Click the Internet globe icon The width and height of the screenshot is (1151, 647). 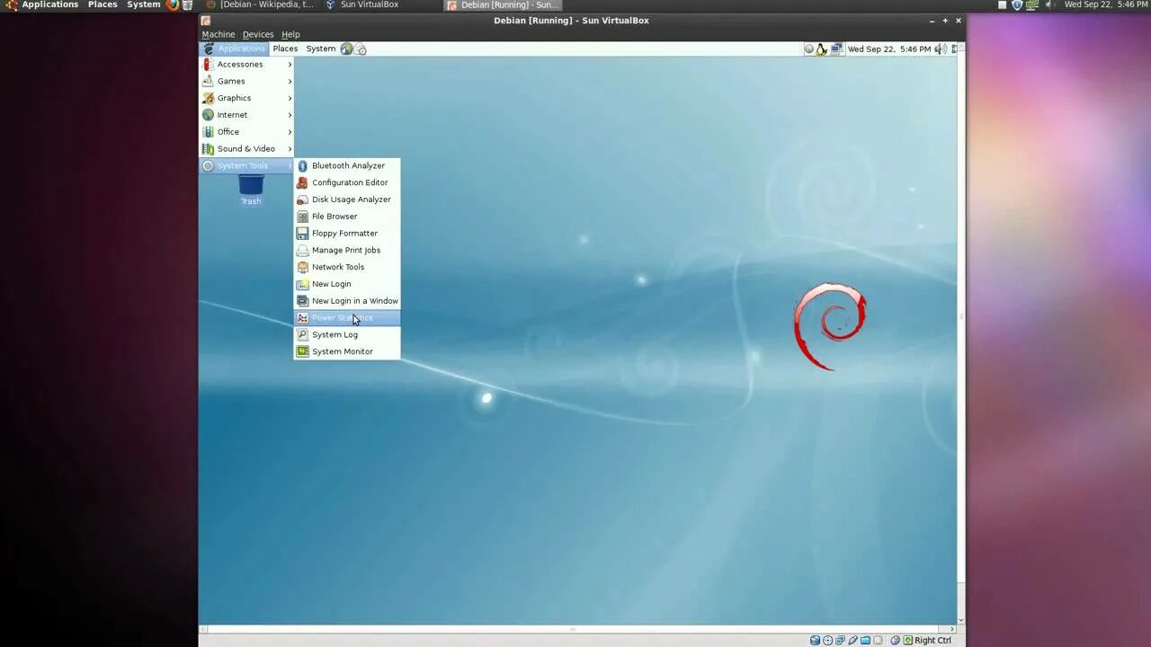click(209, 115)
